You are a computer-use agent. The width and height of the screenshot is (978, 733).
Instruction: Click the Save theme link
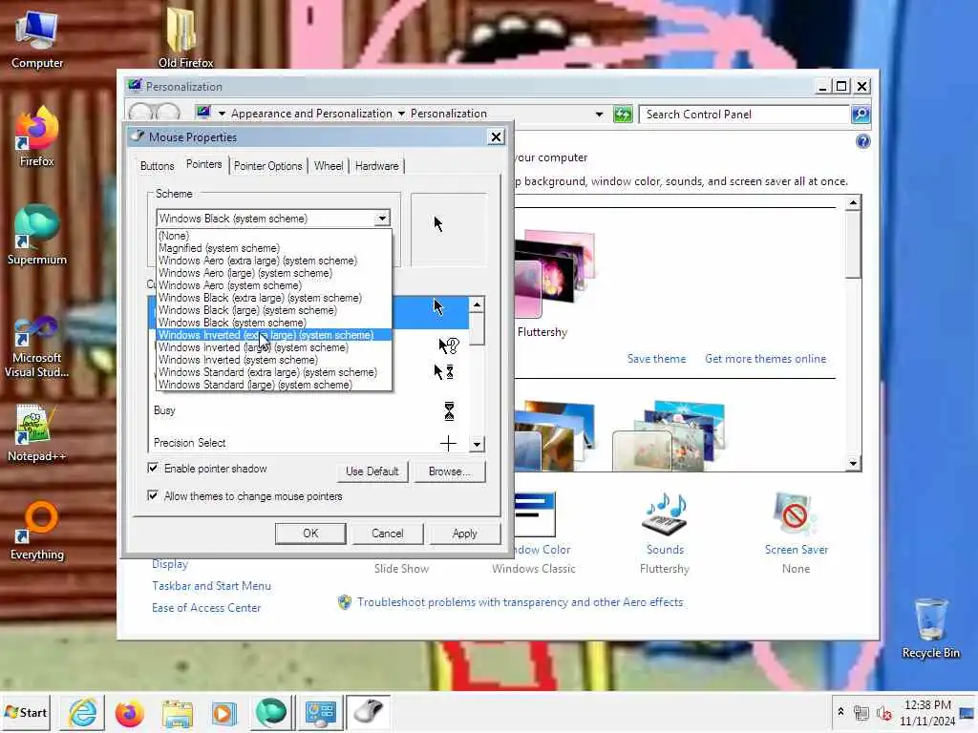point(656,359)
